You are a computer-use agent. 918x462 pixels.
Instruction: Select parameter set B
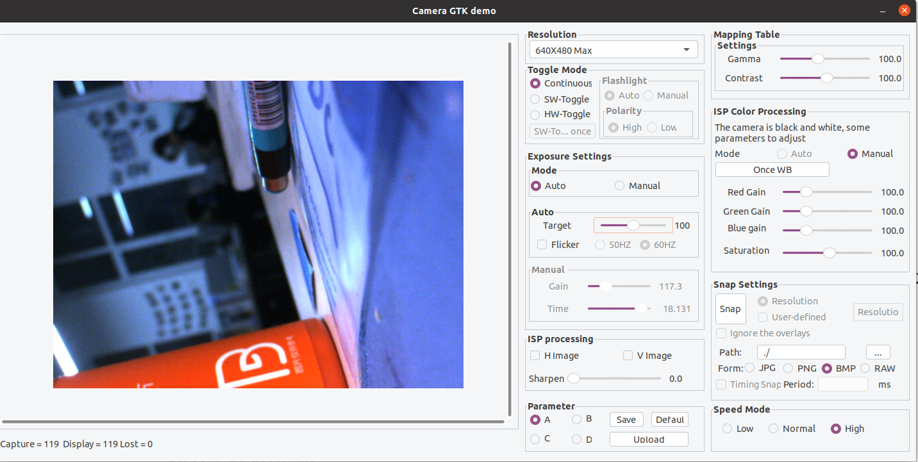pyautogui.click(x=577, y=419)
